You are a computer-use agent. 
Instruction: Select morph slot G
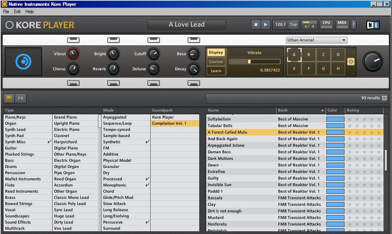pyautogui.click(x=323, y=68)
